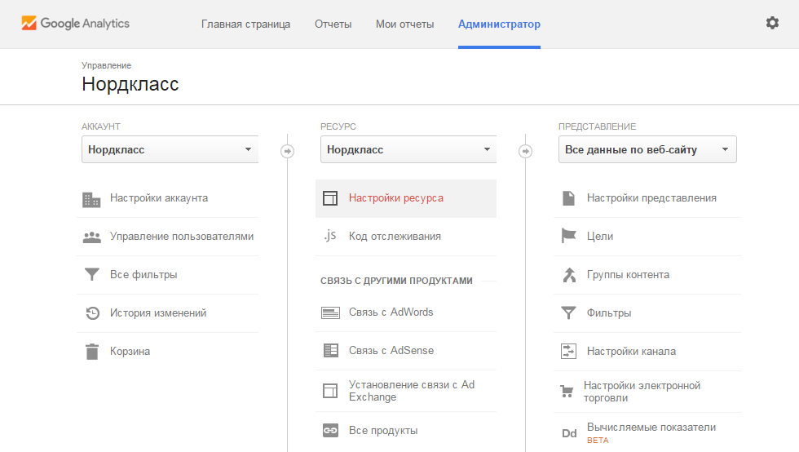Click the view-level filters funnel icon

tap(569, 312)
